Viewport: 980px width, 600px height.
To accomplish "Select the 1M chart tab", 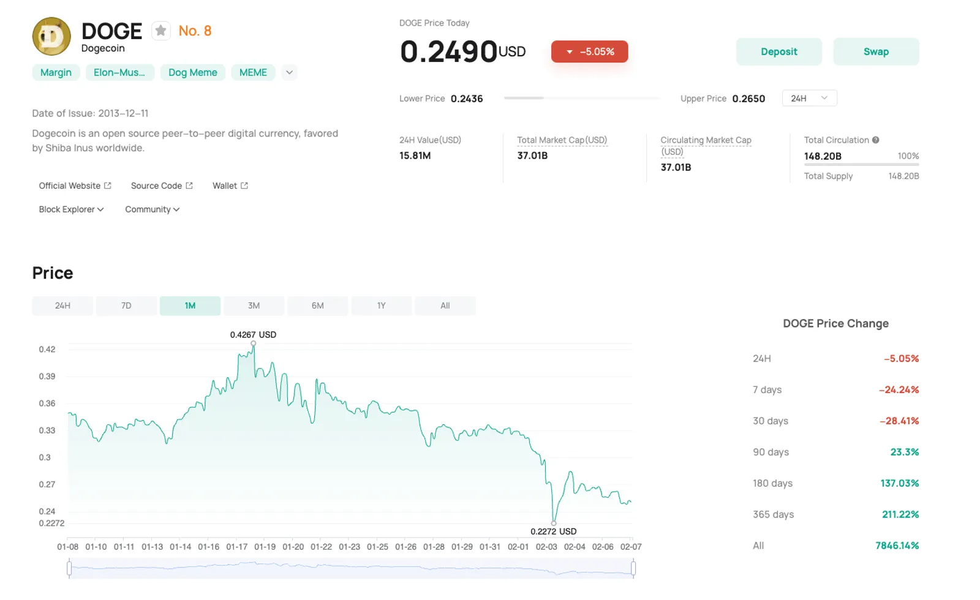I will [190, 306].
